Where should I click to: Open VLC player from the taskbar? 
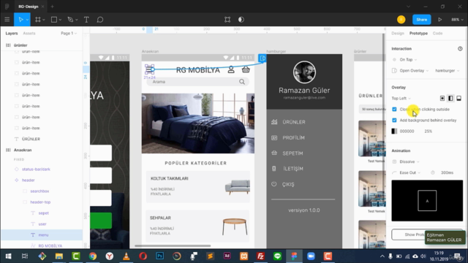126,256
